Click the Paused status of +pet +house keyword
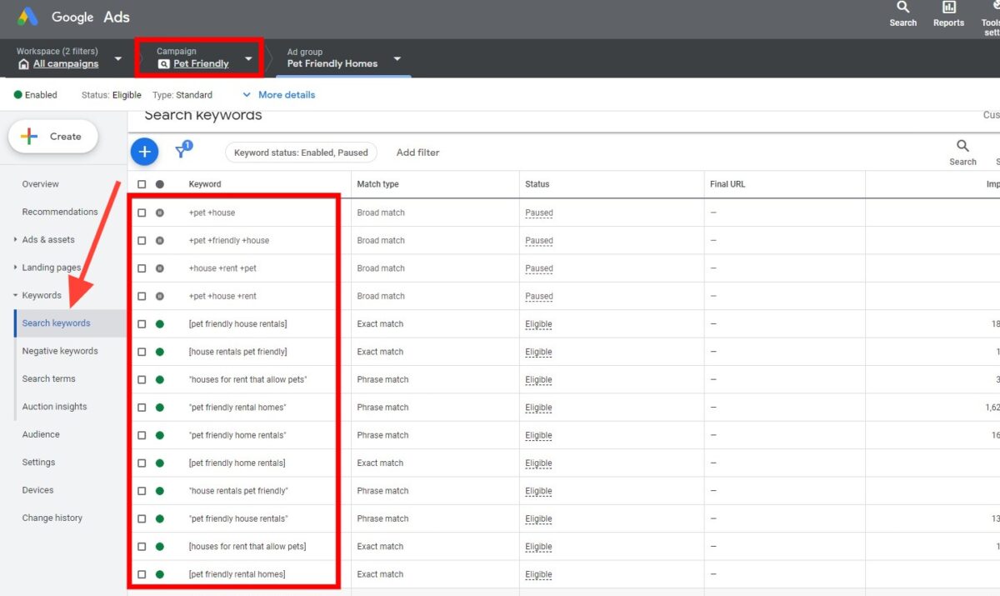The image size is (1000, 596). pyautogui.click(x=538, y=213)
